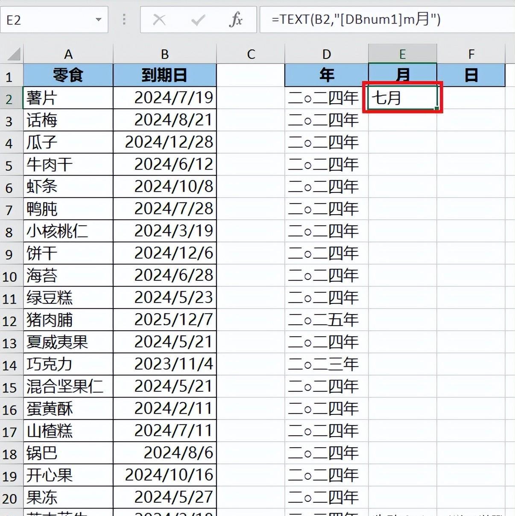The image size is (515, 516).
Task: Click the cell 小核桃仁
Action: pos(68,231)
